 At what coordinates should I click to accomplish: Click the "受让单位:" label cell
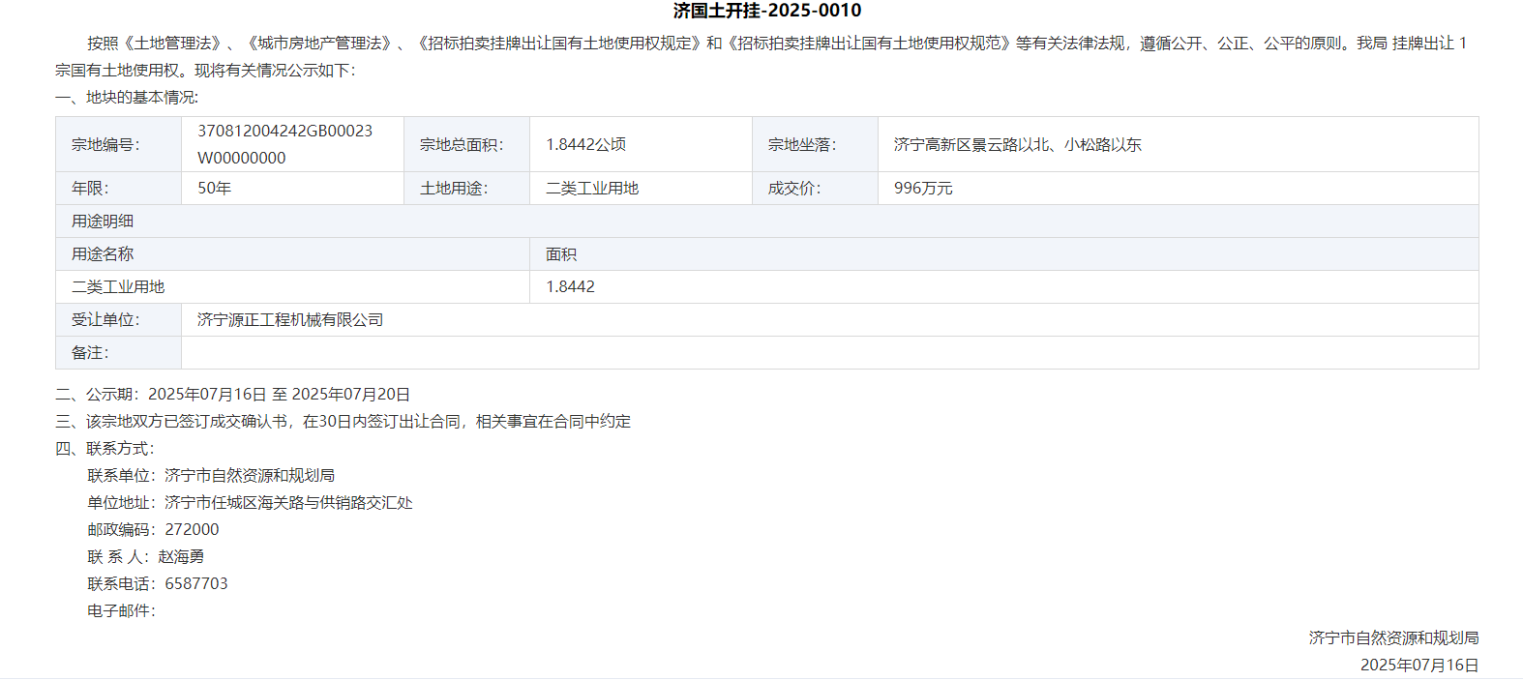[x=118, y=320]
